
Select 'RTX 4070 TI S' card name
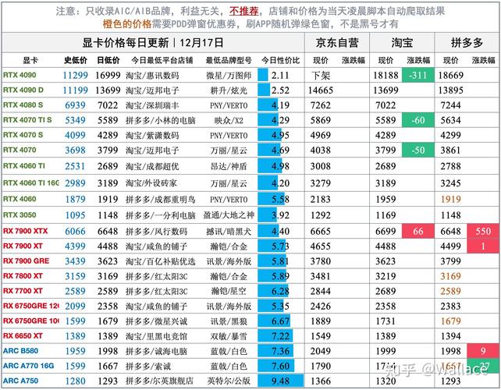27,120
